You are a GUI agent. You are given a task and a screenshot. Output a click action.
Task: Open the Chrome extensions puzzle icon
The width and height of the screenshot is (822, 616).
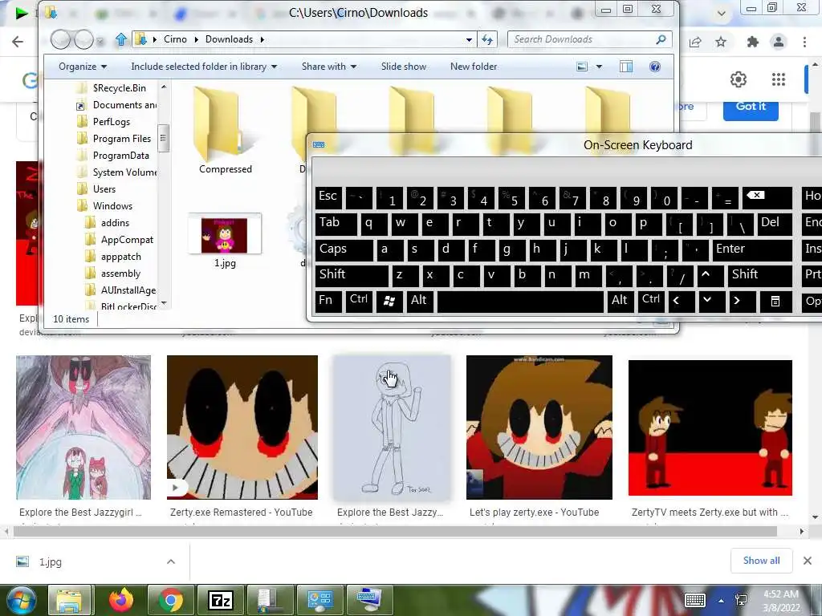click(x=753, y=42)
